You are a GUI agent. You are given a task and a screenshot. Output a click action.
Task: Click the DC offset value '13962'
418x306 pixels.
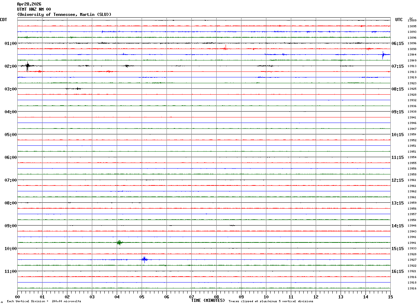coord(412,192)
